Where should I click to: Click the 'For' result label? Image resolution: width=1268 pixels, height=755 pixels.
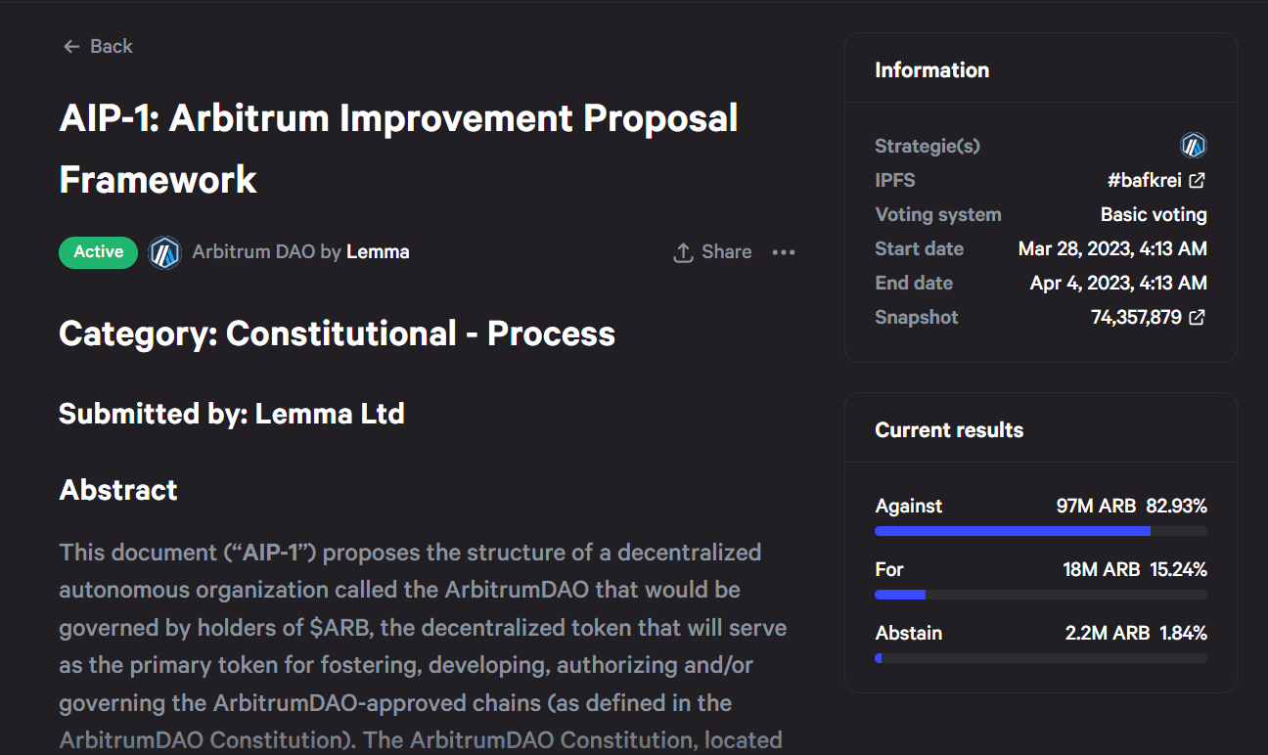point(889,569)
